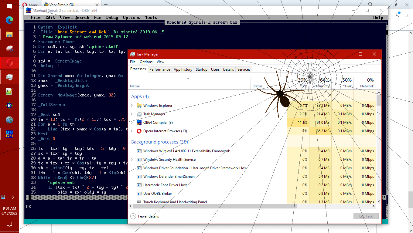This screenshot has width=413, height=233.
Task: Click the search icon in Opera's tab bar
Action: (x=370, y=4)
